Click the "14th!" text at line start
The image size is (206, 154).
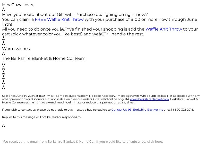pos(7,24)
